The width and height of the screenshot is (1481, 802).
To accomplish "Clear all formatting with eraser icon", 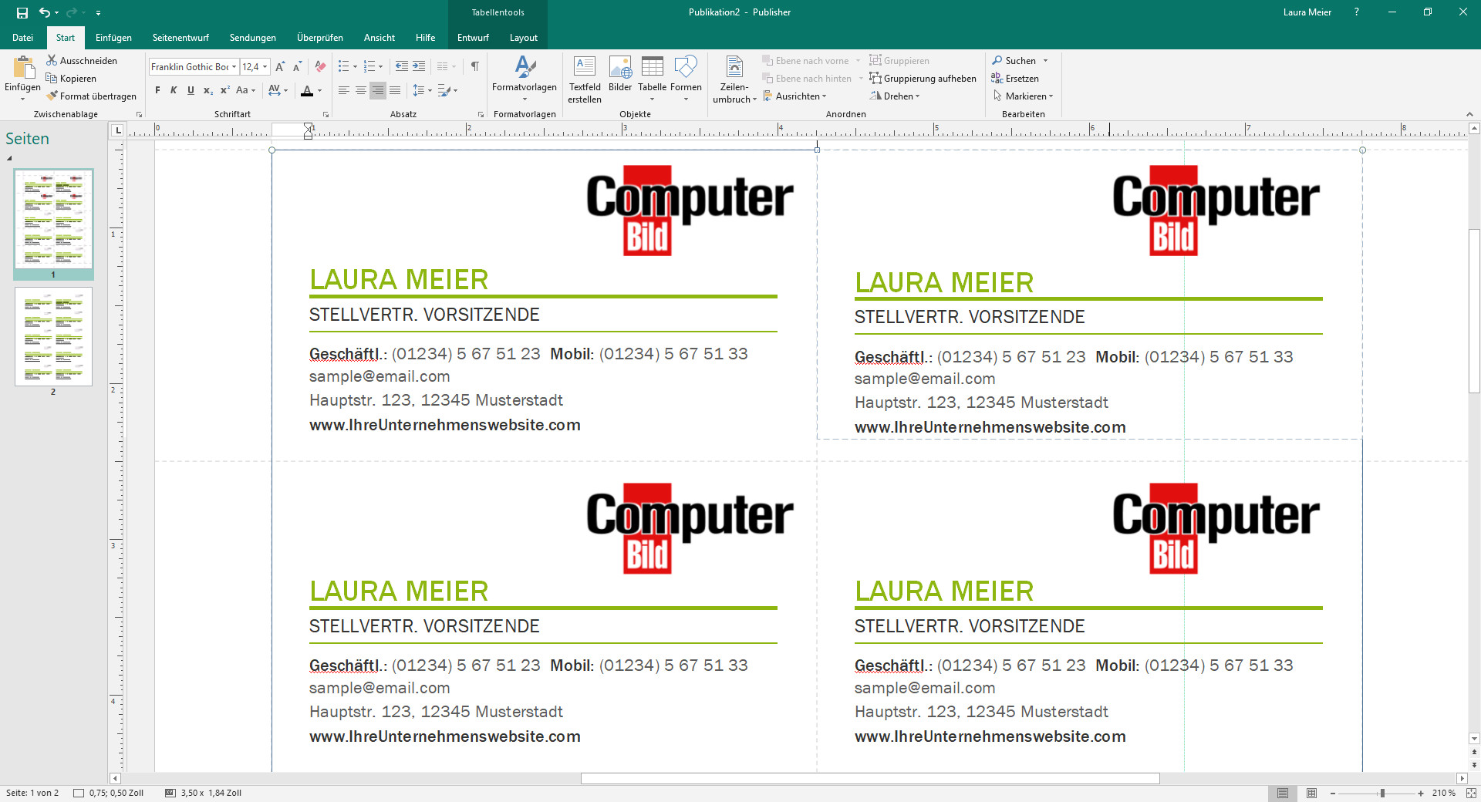I will pyautogui.click(x=320, y=67).
